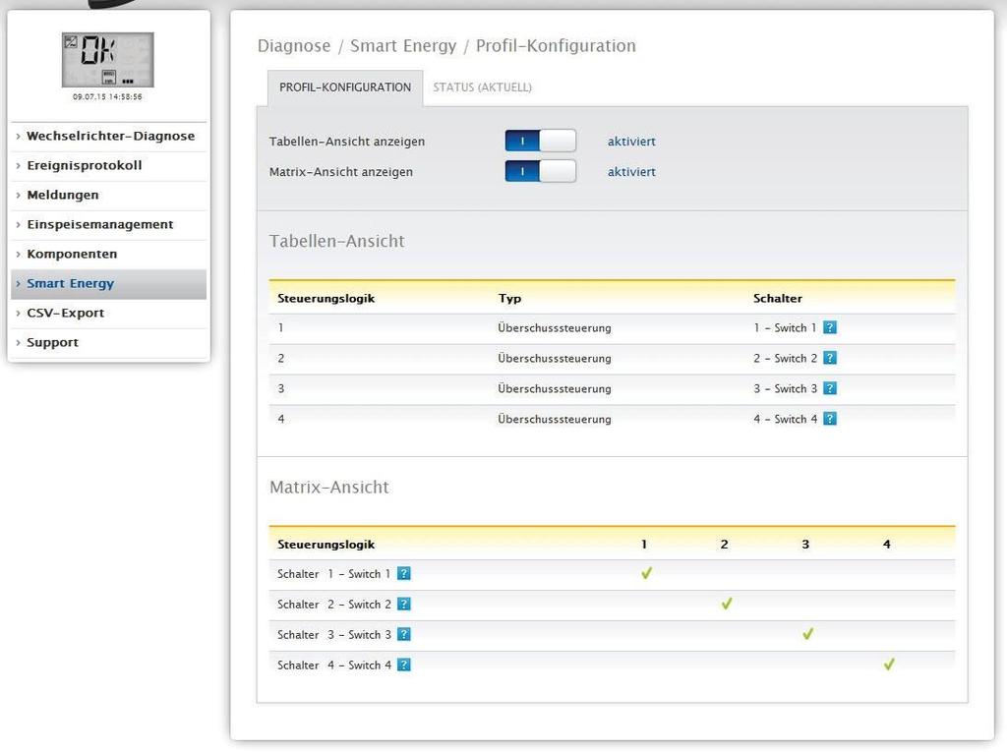Viewport: 1007px width, 752px height.
Task: Click '4 – Switch 4' in Tabellen-Ansicht
Action: click(x=785, y=419)
